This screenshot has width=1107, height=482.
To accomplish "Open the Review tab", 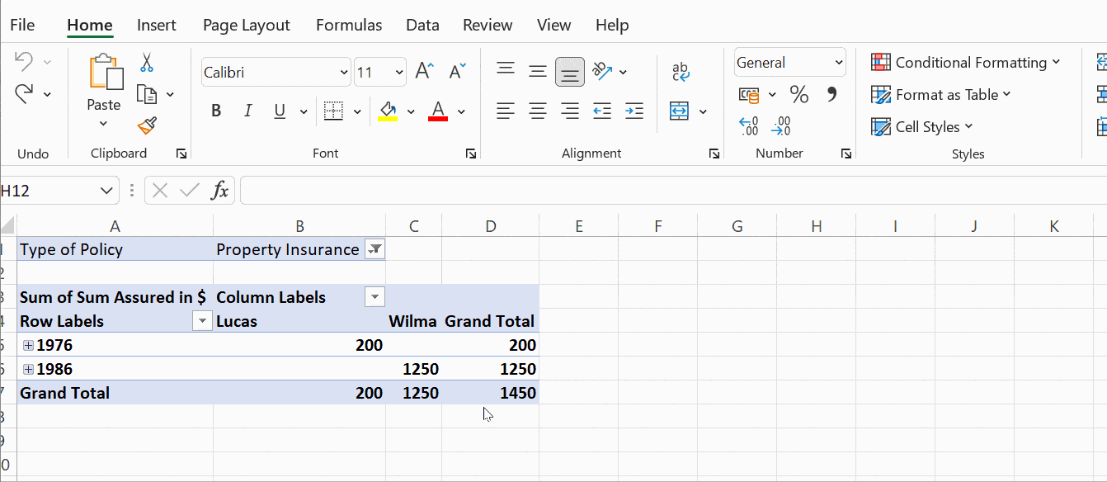I will [487, 25].
